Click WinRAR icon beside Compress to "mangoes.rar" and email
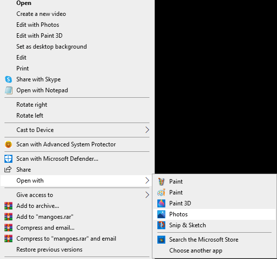The width and height of the screenshot is (277, 259). [x=8, y=239]
